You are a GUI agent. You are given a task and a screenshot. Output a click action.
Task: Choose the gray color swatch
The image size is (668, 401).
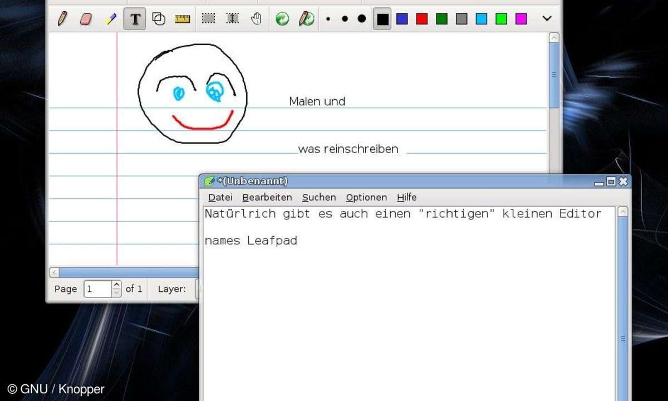click(x=461, y=19)
